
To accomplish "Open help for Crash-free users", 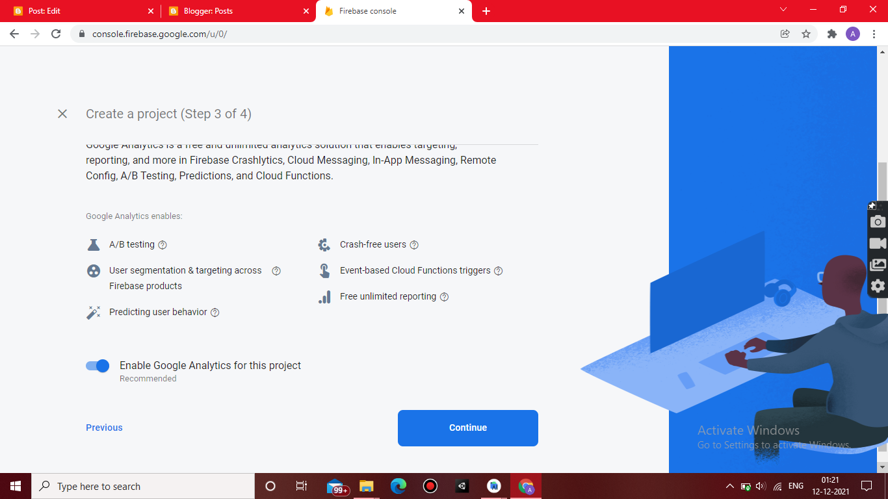I will coord(414,245).
